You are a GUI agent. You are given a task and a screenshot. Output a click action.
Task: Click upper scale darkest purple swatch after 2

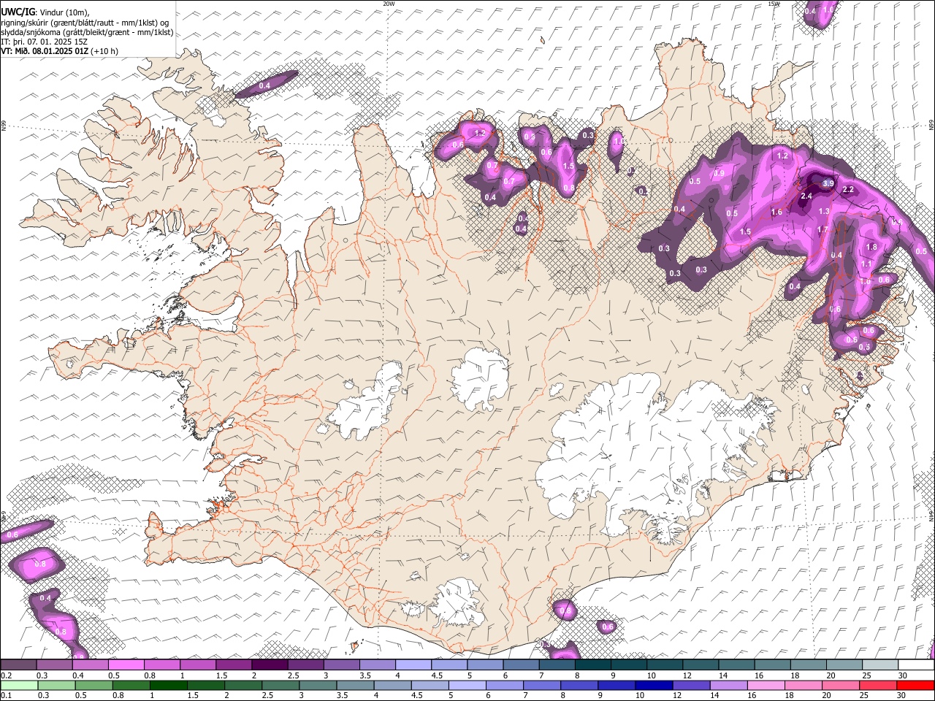point(270,665)
